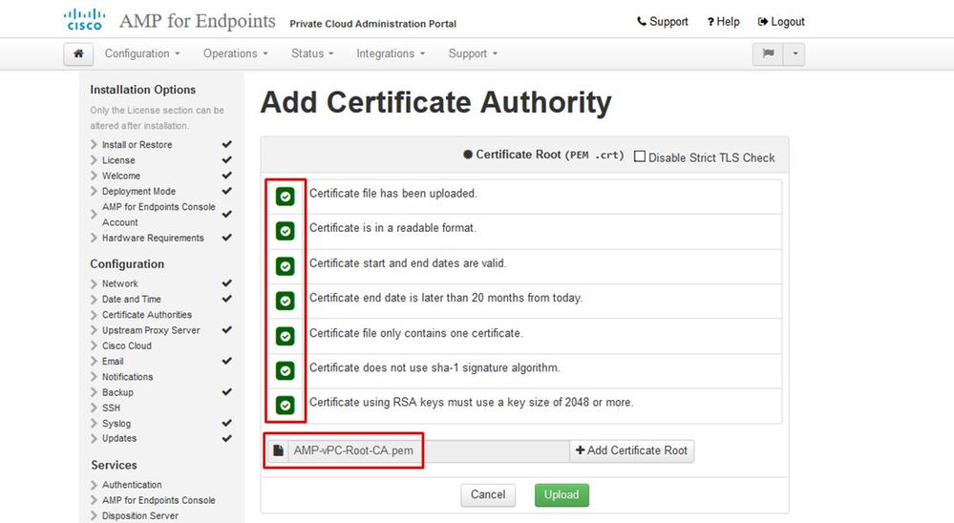The height and width of the screenshot is (523, 954).
Task: Open Install or Restore in the sidebar
Action: [137, 145]
